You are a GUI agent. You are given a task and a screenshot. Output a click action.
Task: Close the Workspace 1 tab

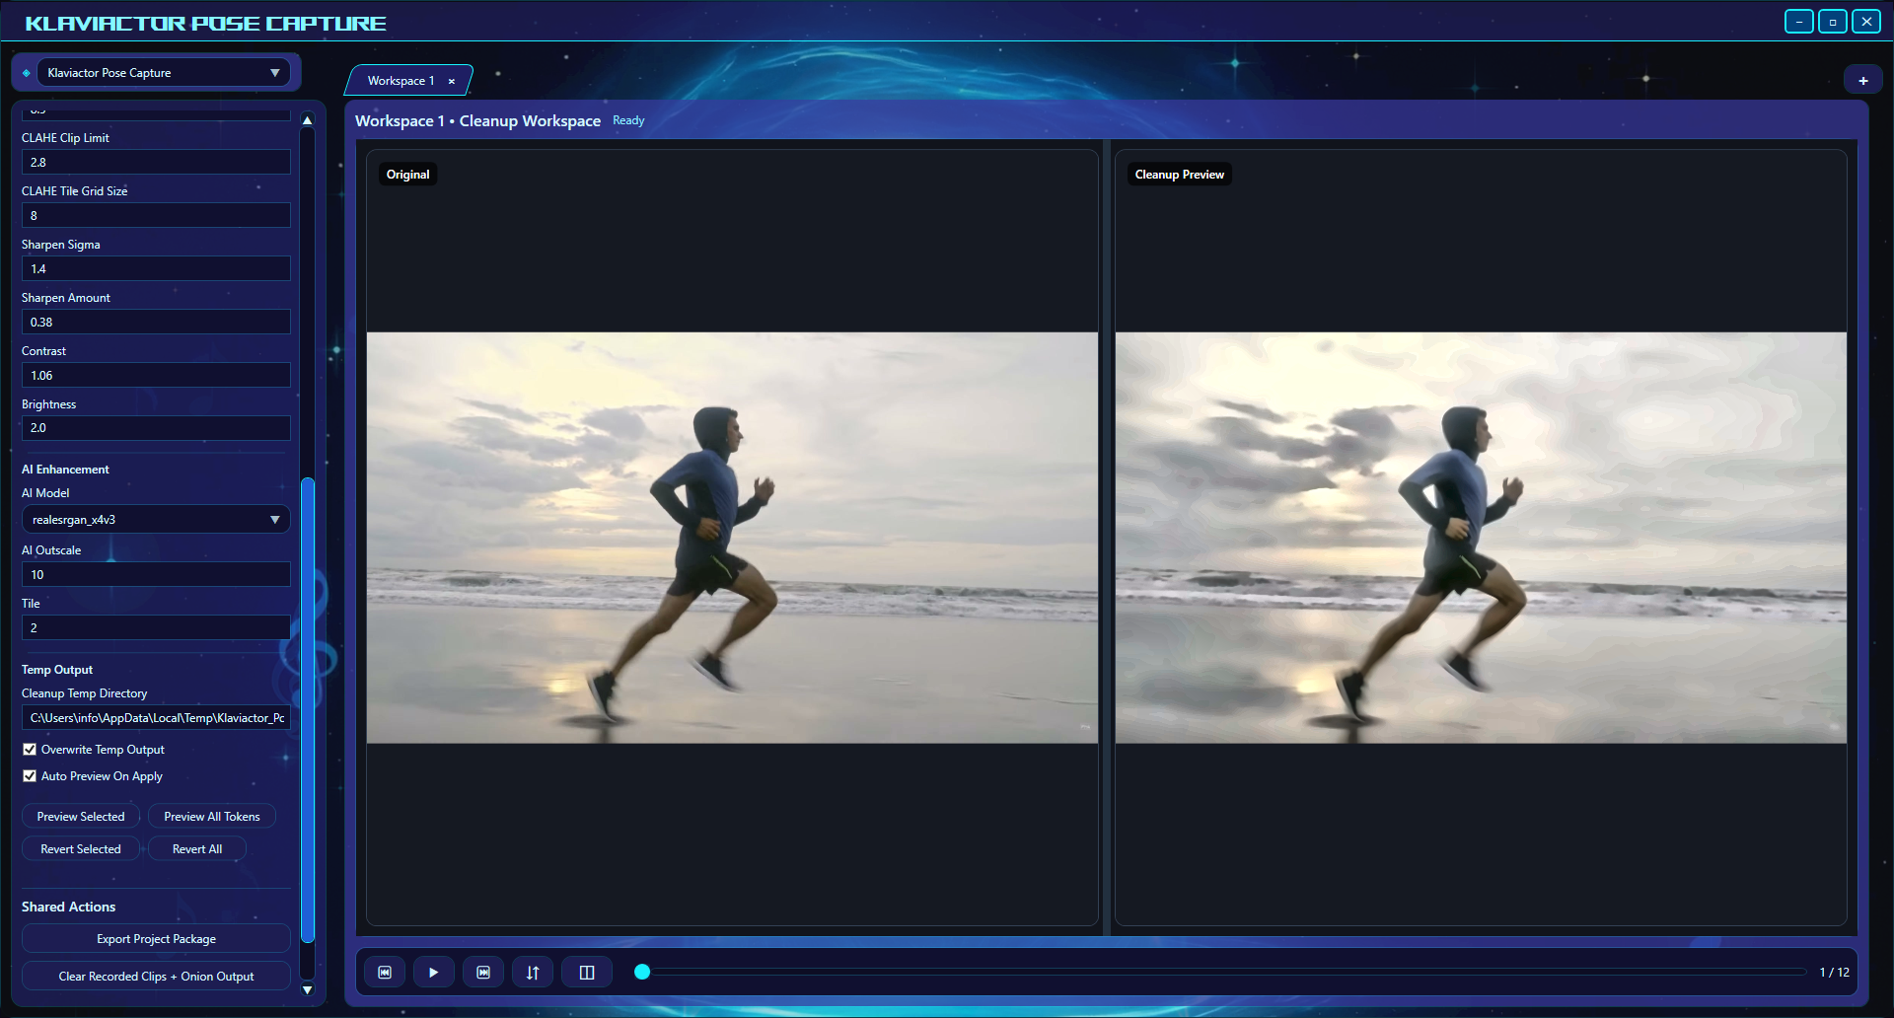(451, 81)
